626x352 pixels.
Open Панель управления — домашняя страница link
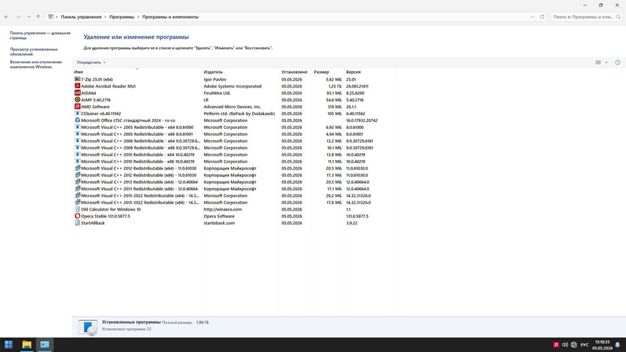coord(40,36)
